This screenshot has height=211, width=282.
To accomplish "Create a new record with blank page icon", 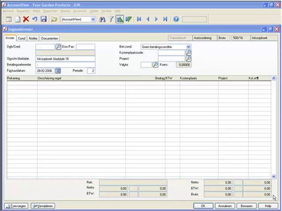I will (18, 19).
